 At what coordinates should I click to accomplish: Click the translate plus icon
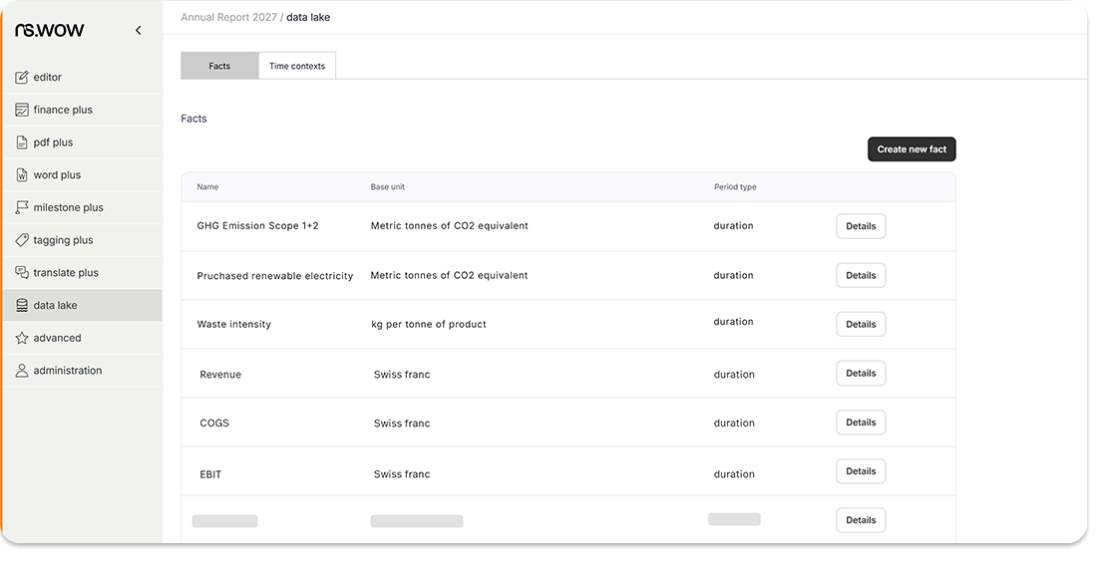click(22, 273)
